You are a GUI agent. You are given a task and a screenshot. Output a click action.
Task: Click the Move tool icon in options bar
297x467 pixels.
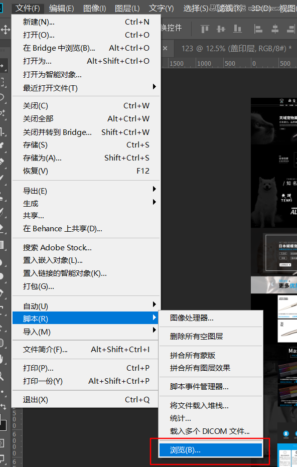point(5,30)
